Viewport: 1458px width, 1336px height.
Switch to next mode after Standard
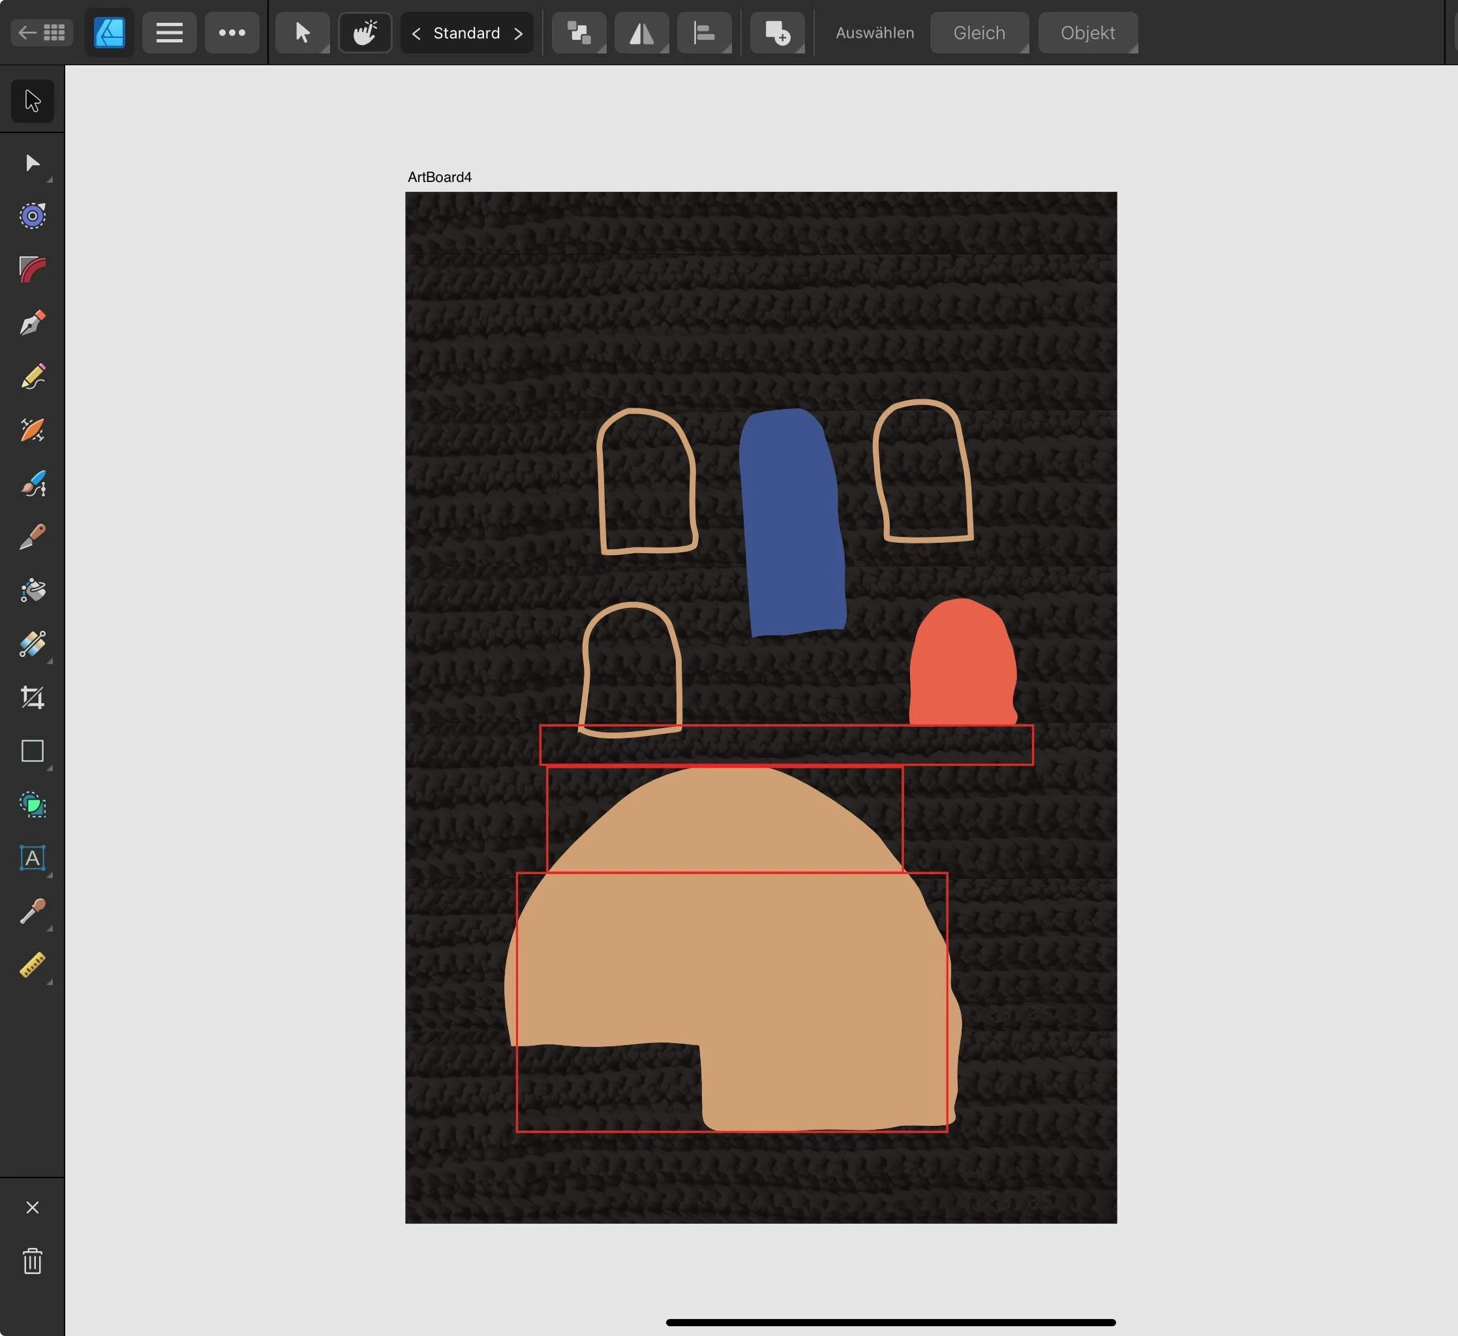coord(518,33)
